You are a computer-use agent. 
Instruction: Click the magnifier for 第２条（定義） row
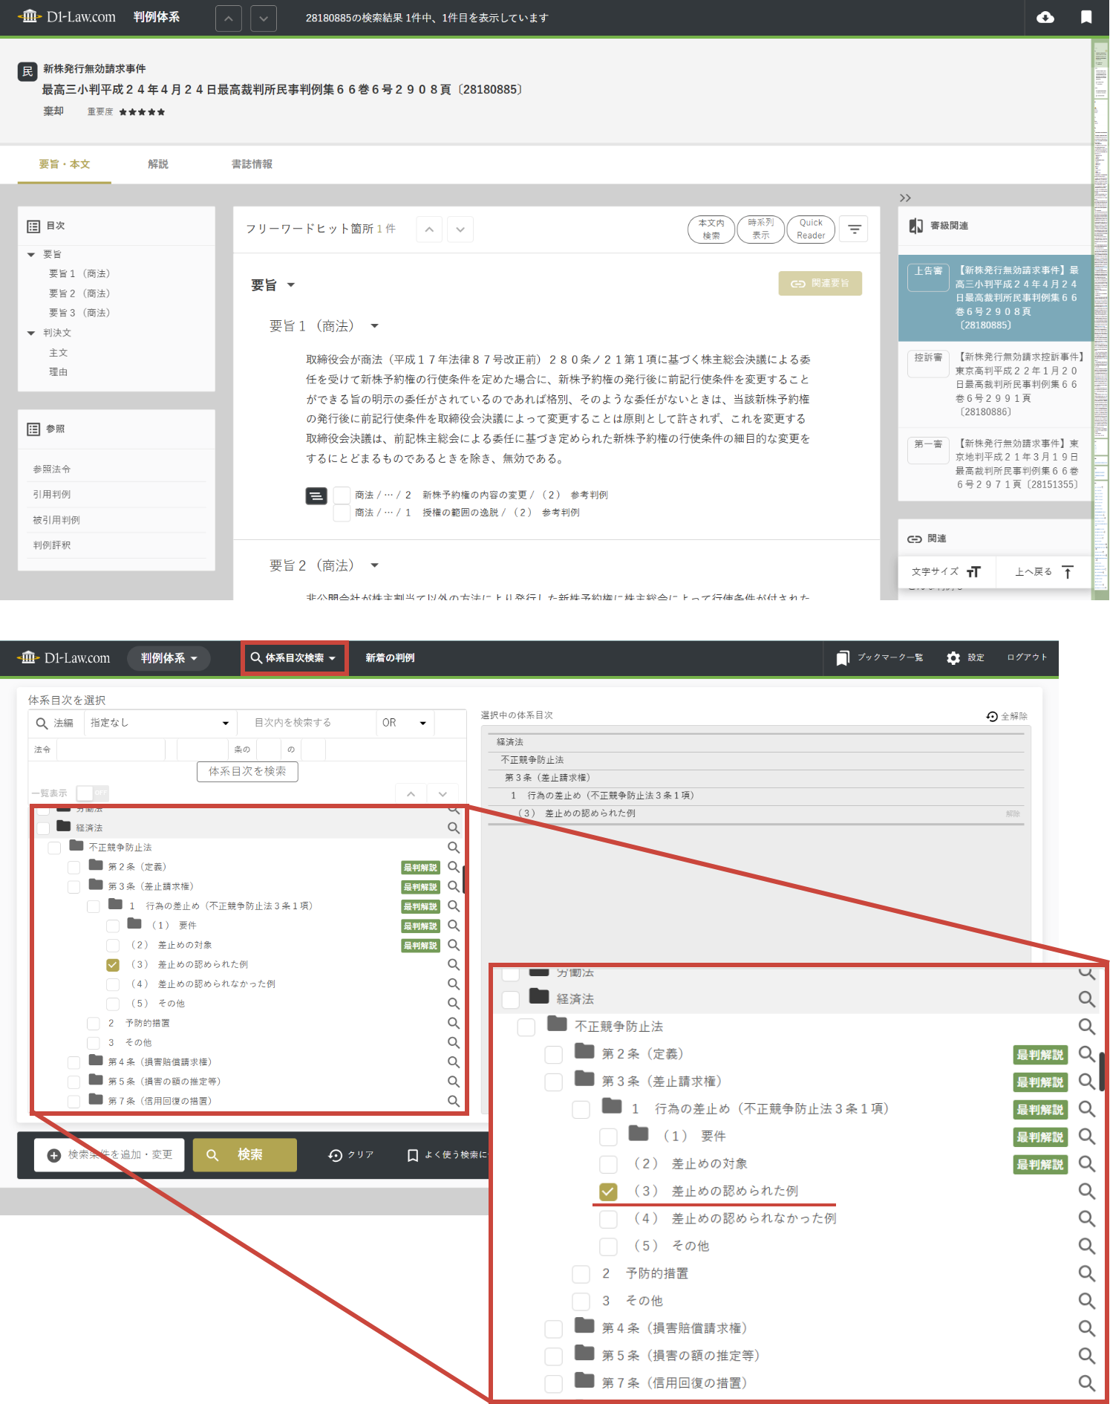[454, 867]
